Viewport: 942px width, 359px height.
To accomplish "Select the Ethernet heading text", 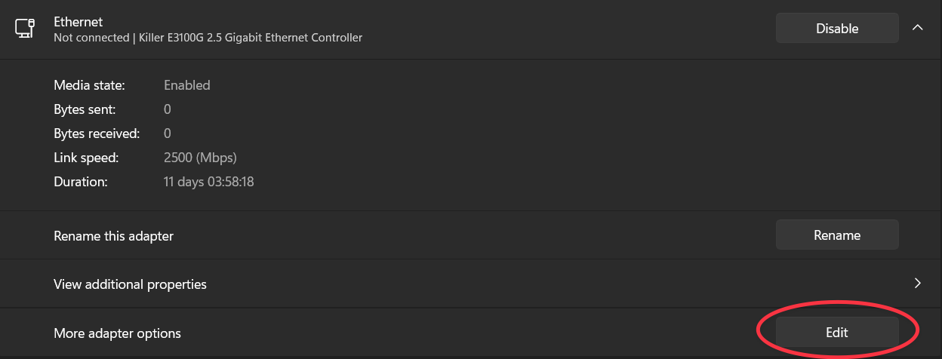I will pos(78,22).
